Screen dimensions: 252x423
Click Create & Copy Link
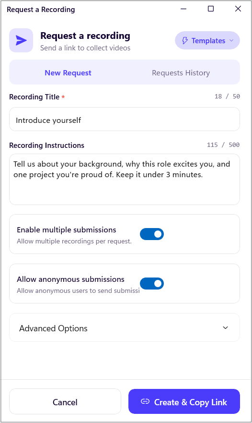point(184,401)
